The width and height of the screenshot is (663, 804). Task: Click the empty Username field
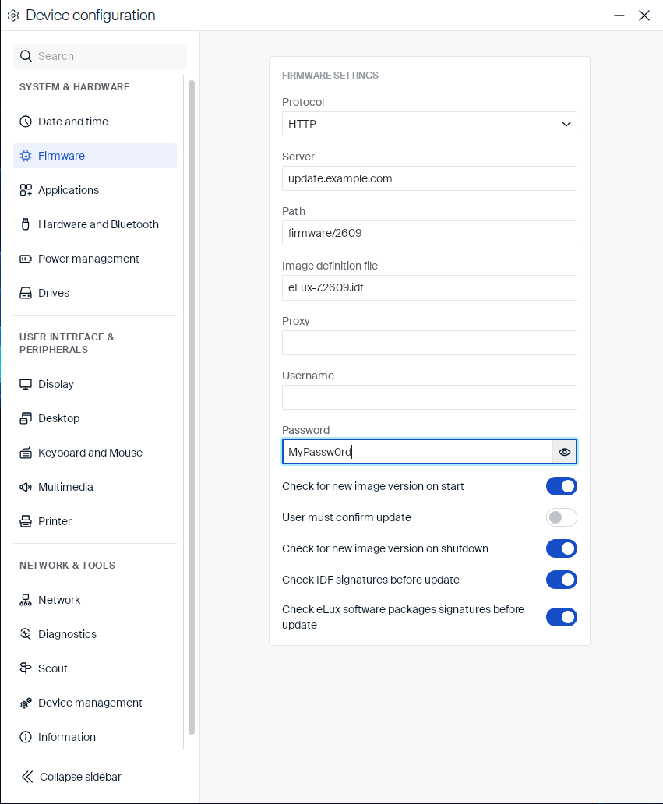[429, 397]
